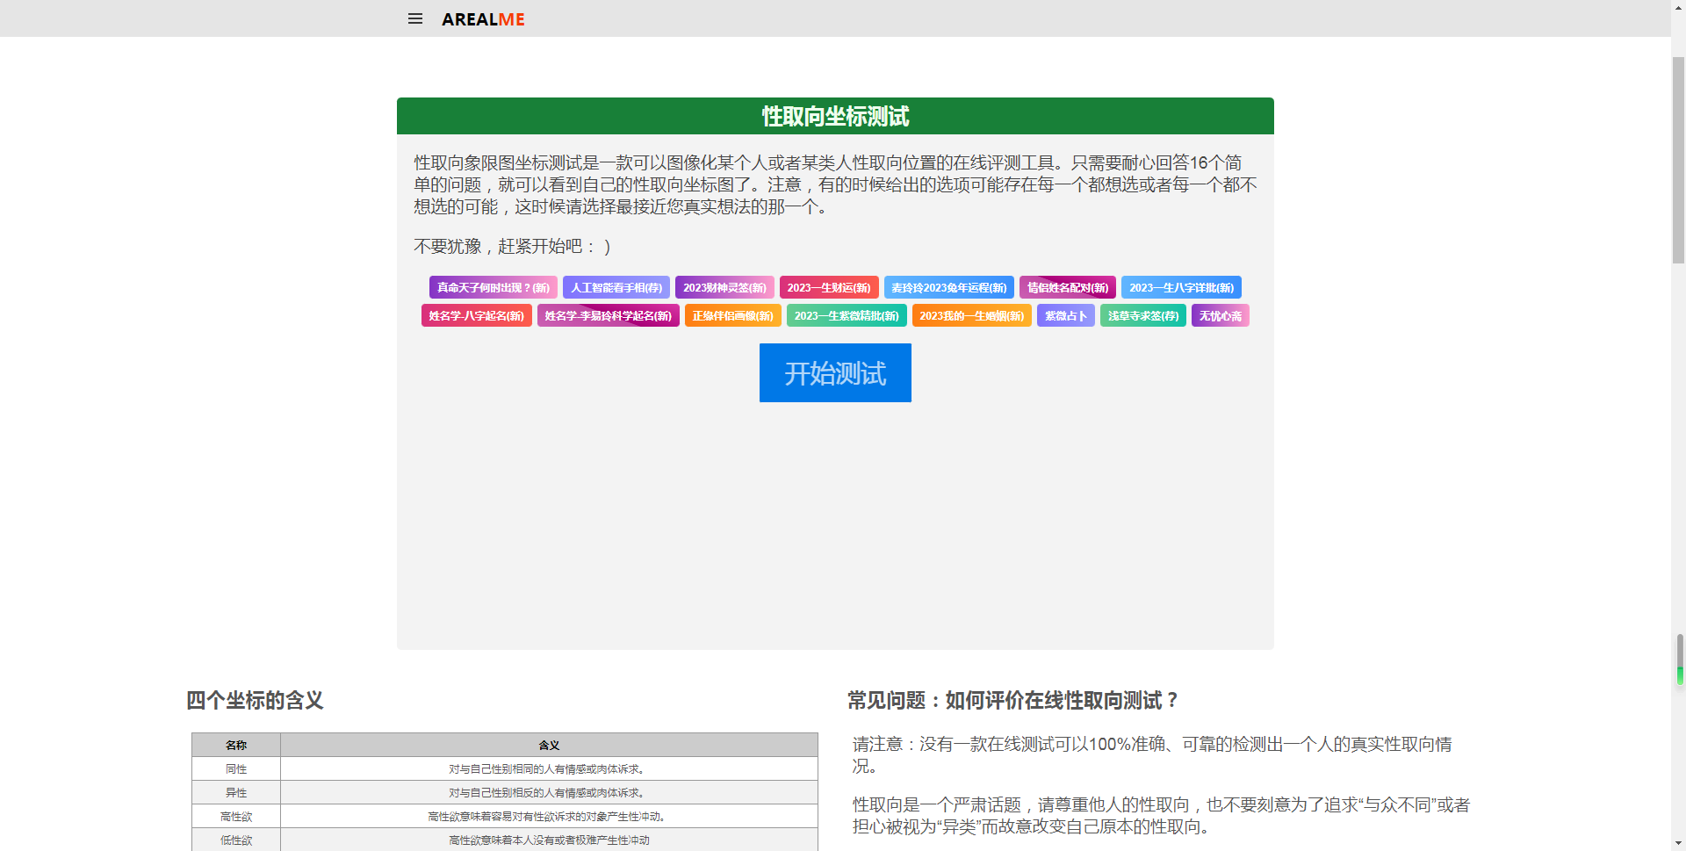Image resolution: width=1686 pixels, height=851 pixels.
Task: Open 麦玲玲2023兔年运程 link
Action: pos(949,288)
